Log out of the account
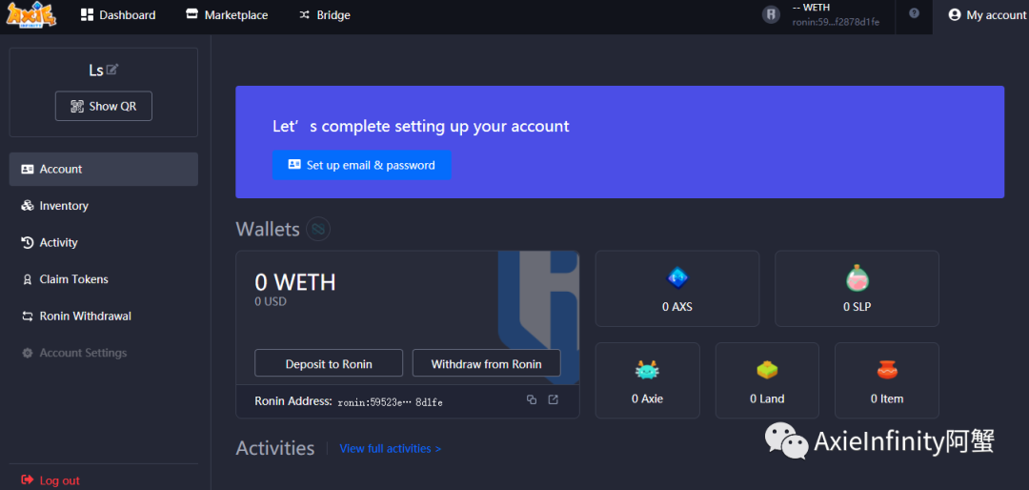Screen dimensions: 1029x490 (x=50, y=480)
